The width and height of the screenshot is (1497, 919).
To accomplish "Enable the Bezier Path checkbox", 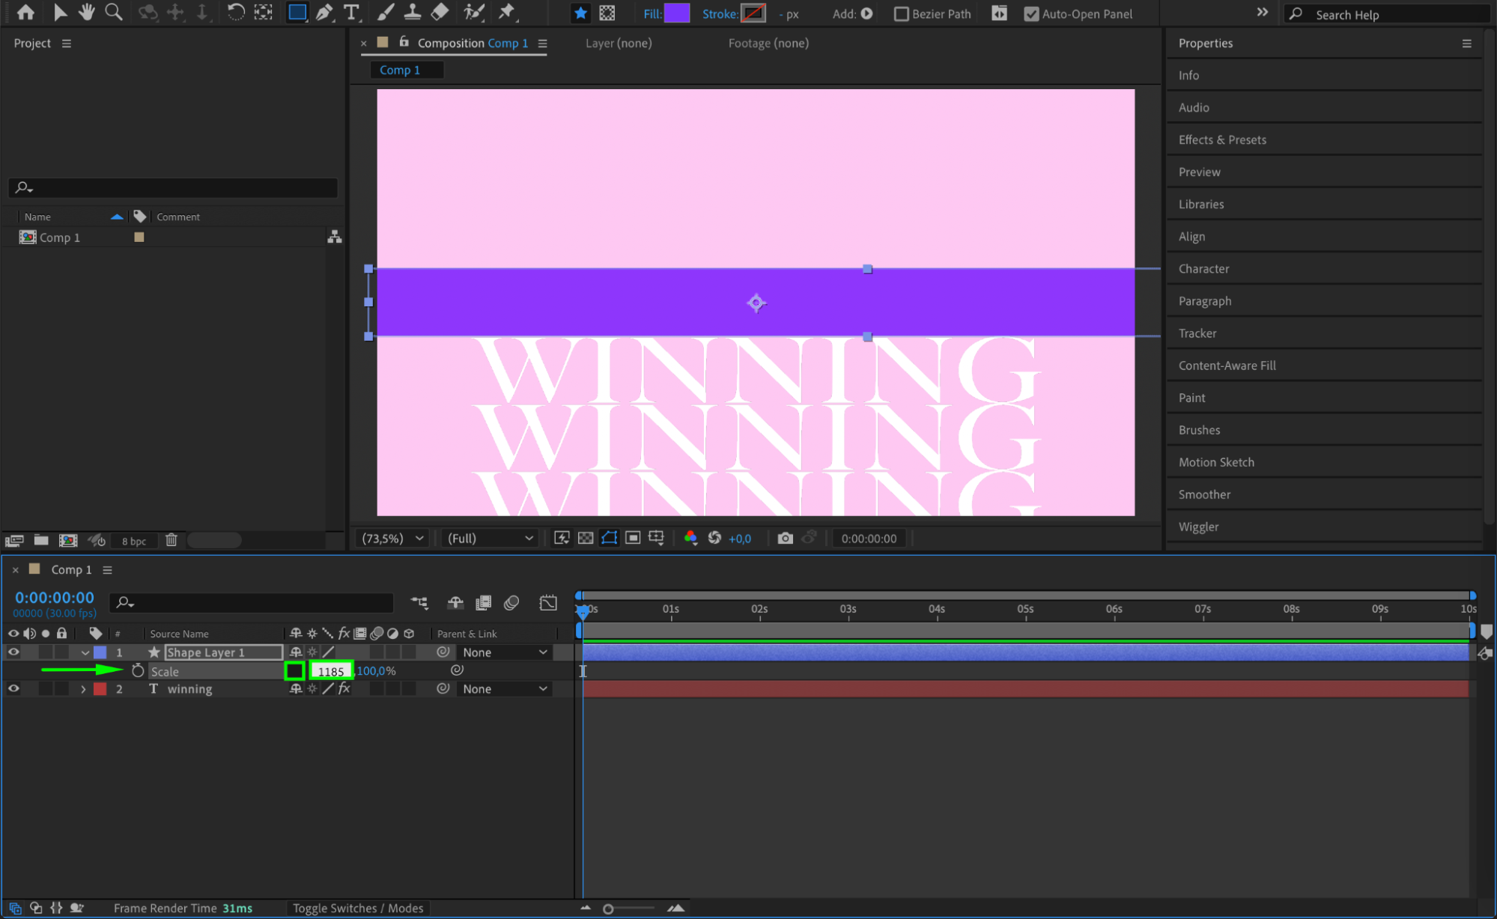I will (x=902, y=14).
